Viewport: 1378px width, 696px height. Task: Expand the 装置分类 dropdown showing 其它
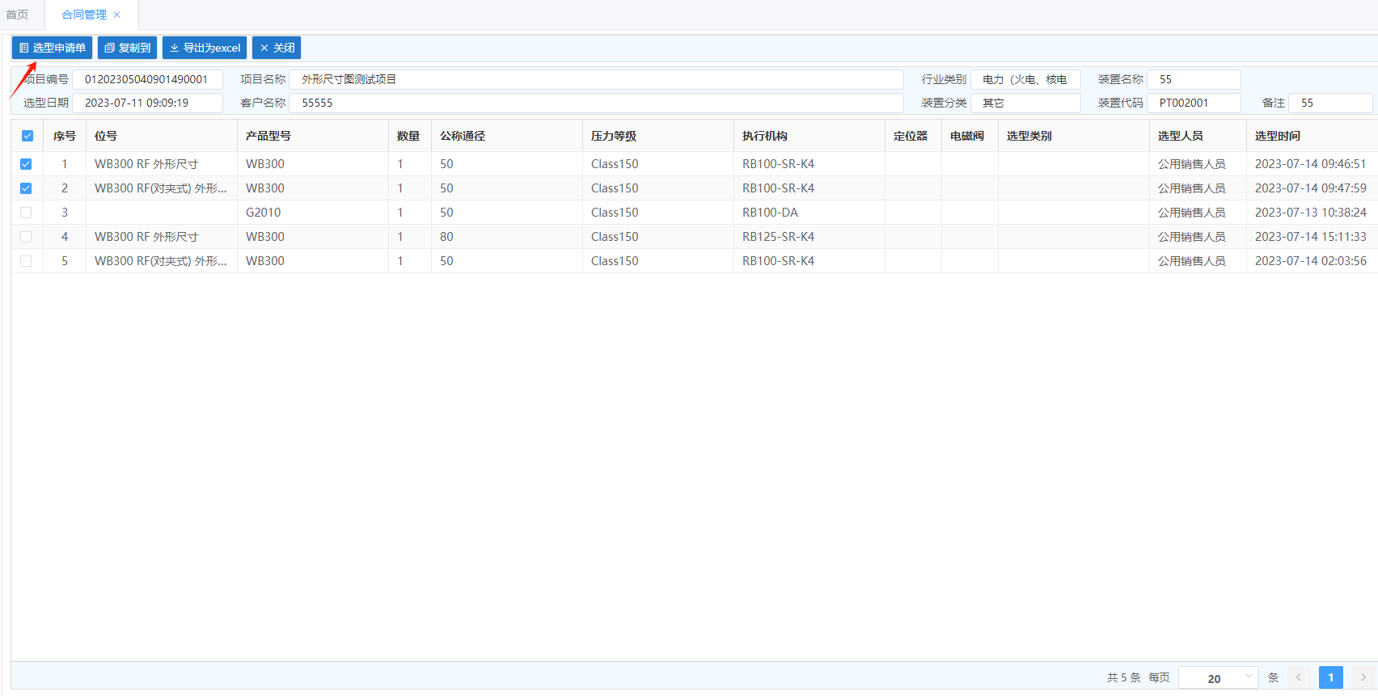pyautogui.click(x=1025, y=103)
